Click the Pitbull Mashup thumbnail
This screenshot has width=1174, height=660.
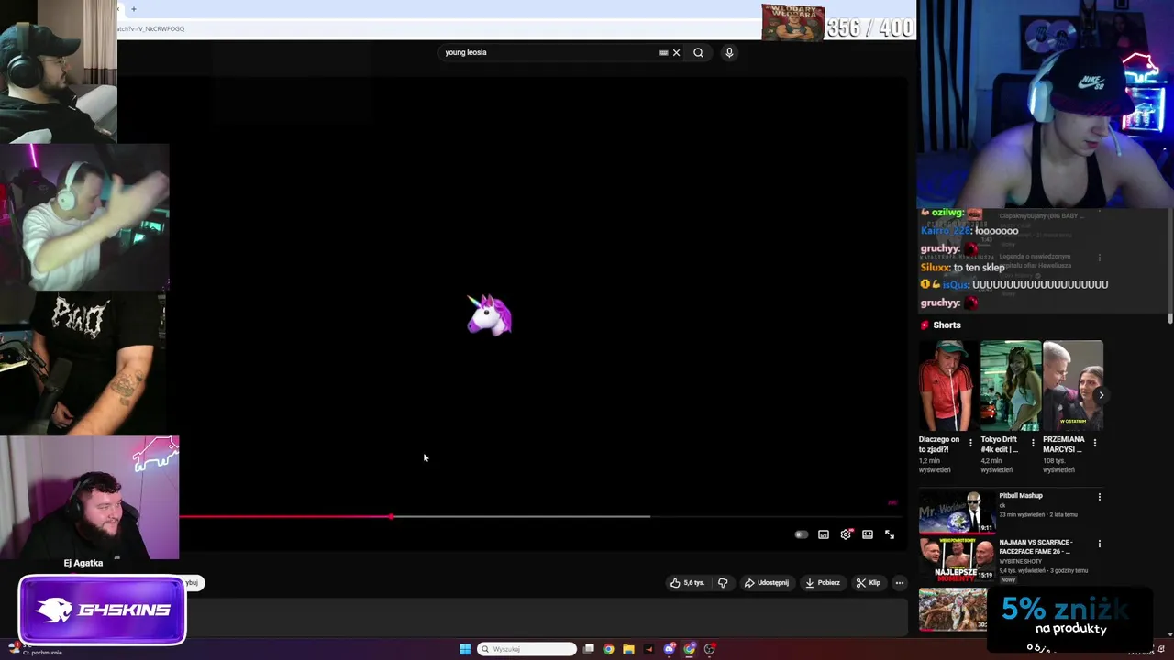click(x=957, y=511)
